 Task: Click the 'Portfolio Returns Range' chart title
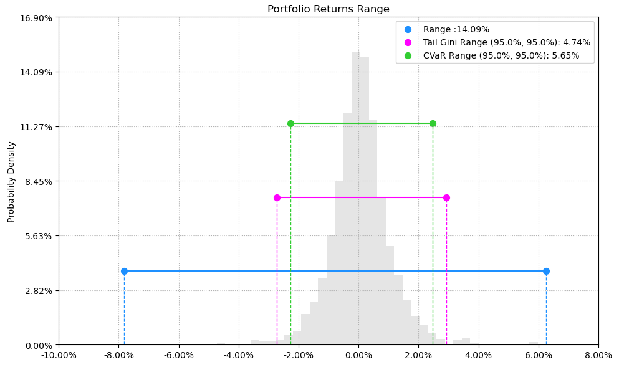point(329,9)
